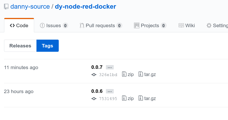Viewport: 228px width, 120px height.
Task: Open the danny-source owner link
Action: (x=30, y=7)
